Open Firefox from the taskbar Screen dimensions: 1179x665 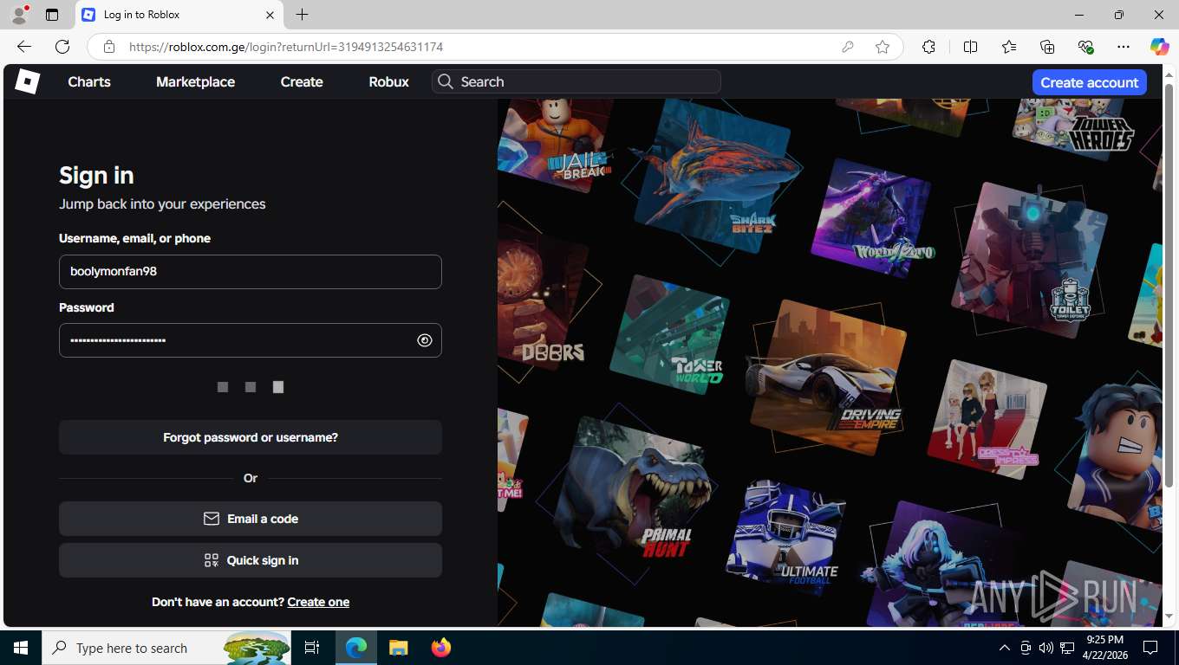point(441,648)
